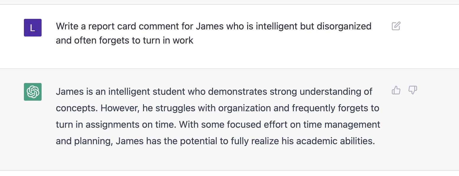Click the user prompt starting 'Write a report card'
This screenshot has height=176, width=459.
click(214, 26)
